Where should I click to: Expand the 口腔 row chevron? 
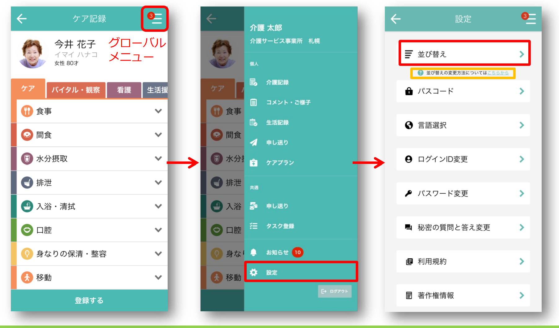click(x=158, y=230)
